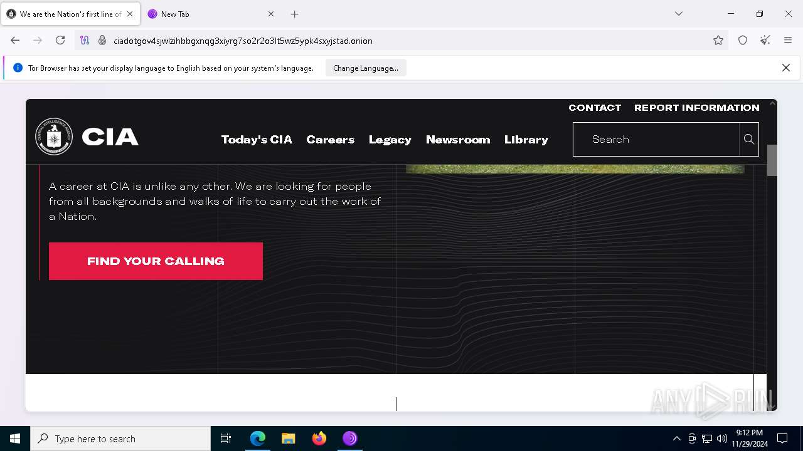Open the Windows Start menu
Image resolution: width=803 pixels, height=451 pixels.
coord(15,438)
